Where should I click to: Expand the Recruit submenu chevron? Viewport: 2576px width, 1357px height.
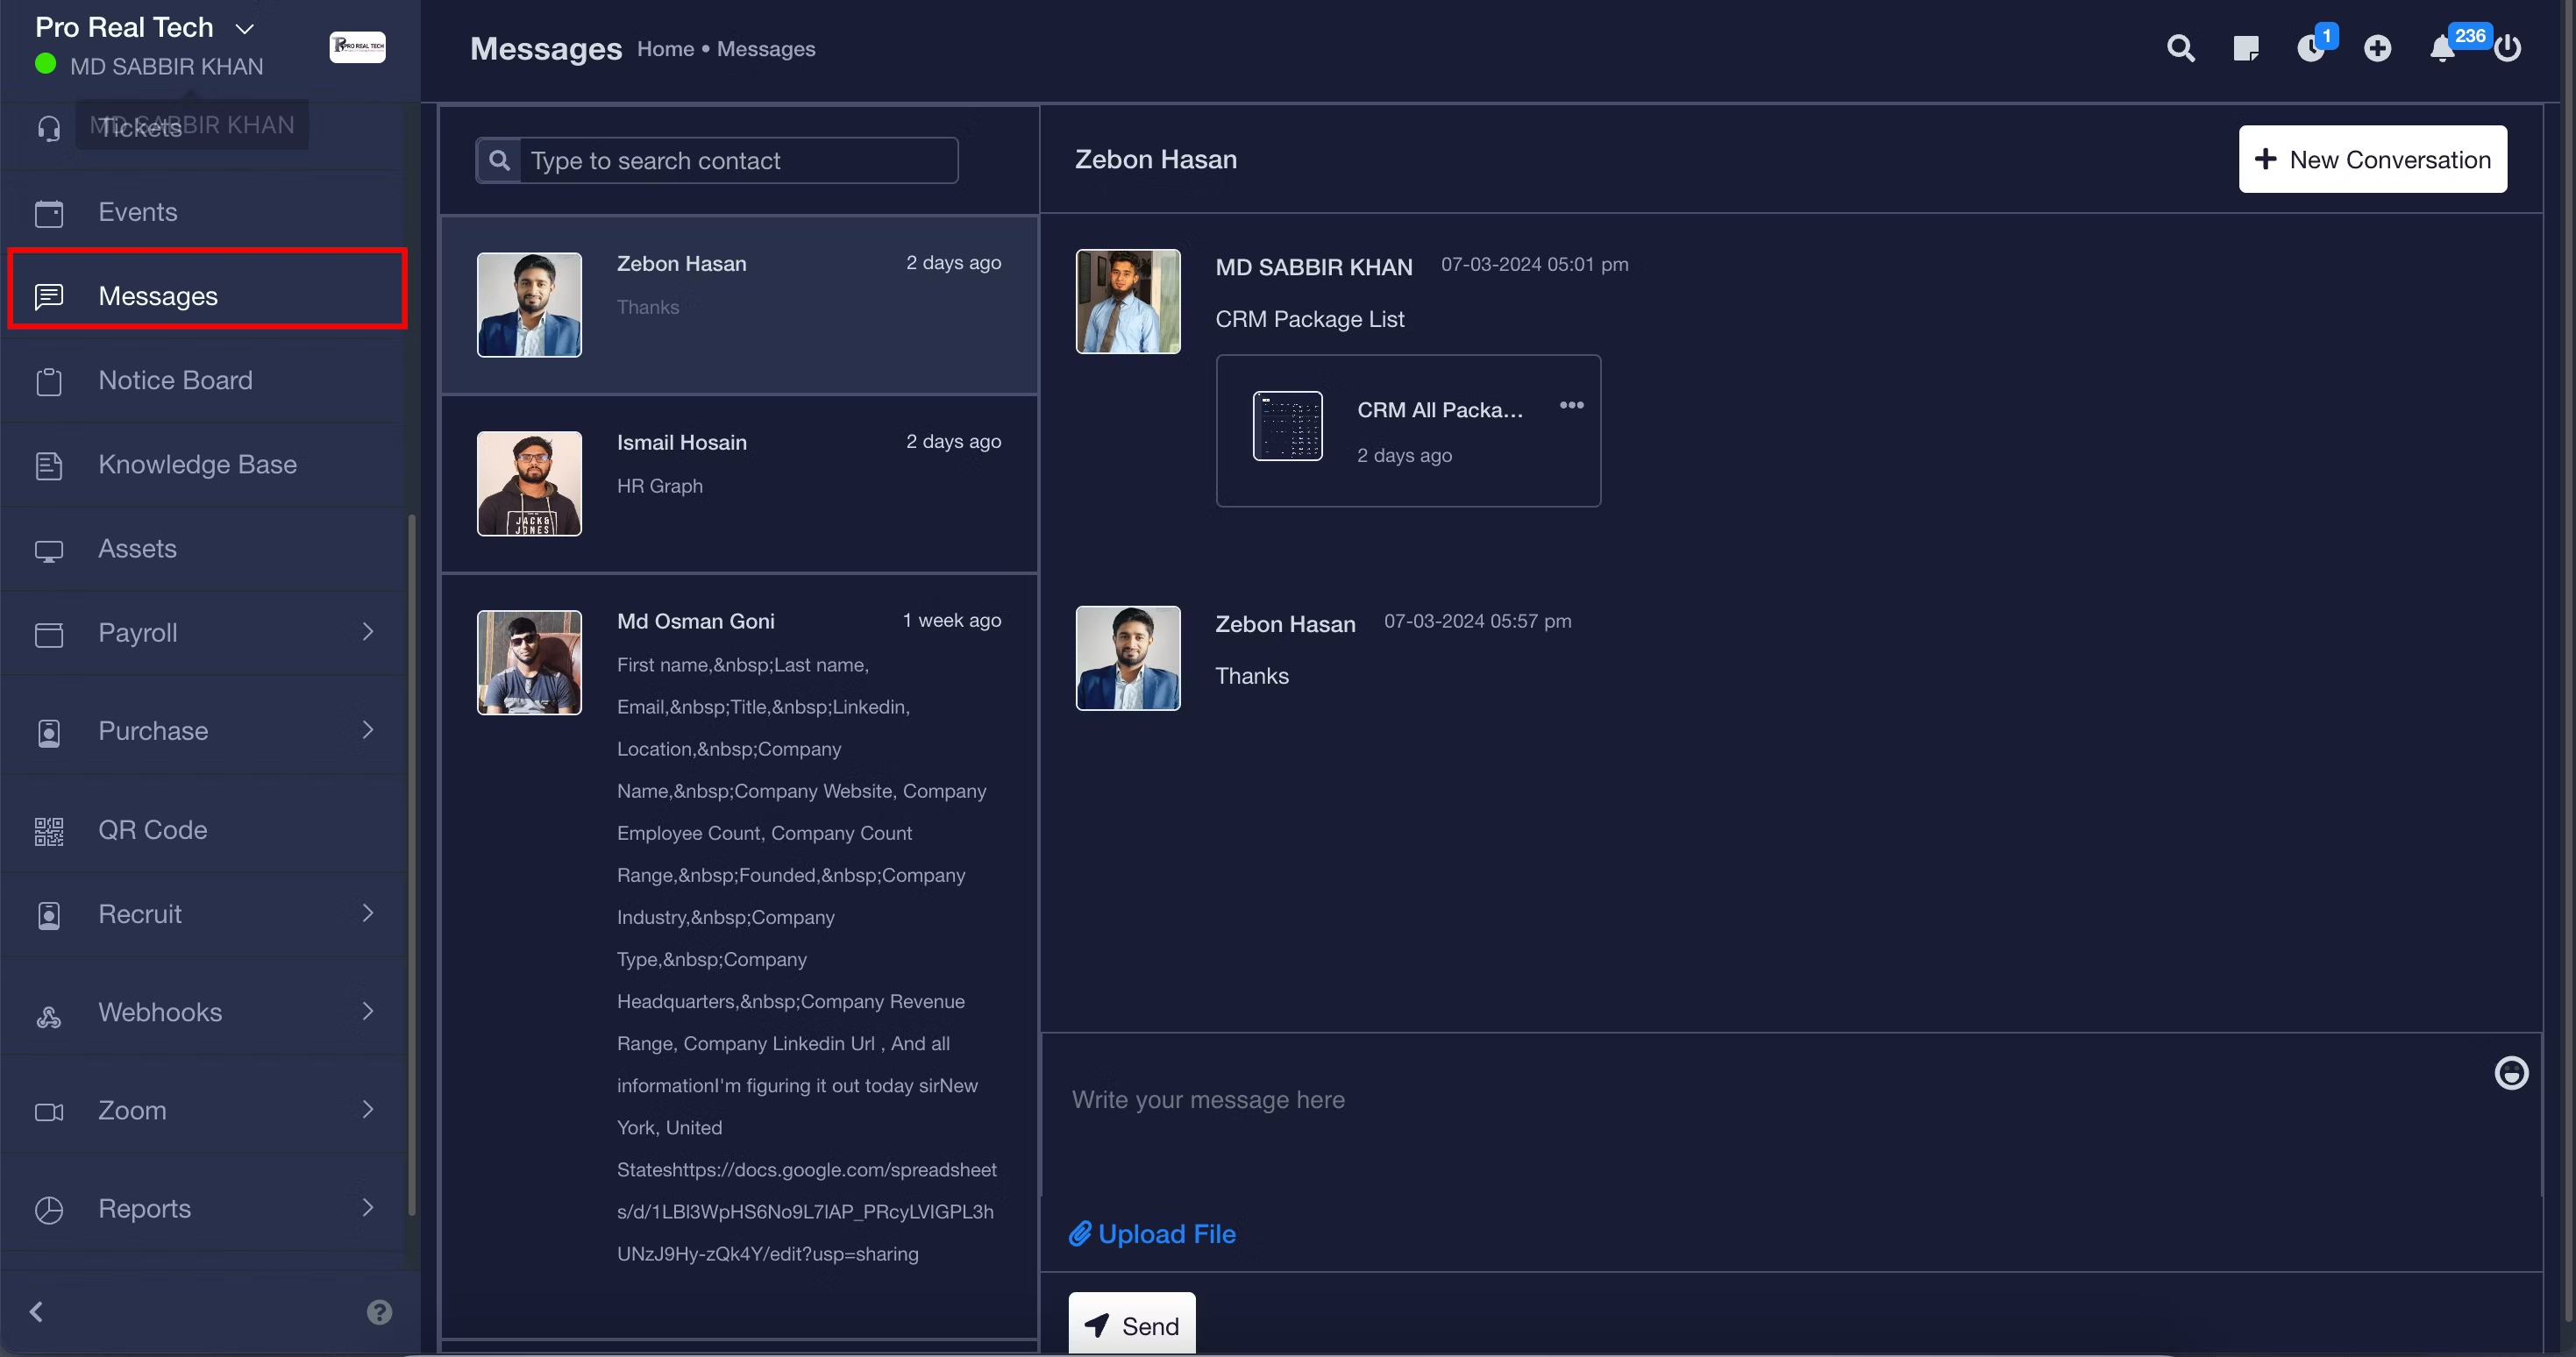pyautogui.click(x=367, y=913)
